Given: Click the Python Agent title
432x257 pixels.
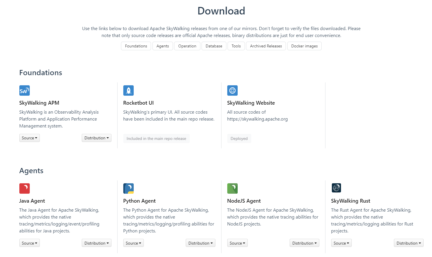Looking at the screenshot, I should [139, 201].
